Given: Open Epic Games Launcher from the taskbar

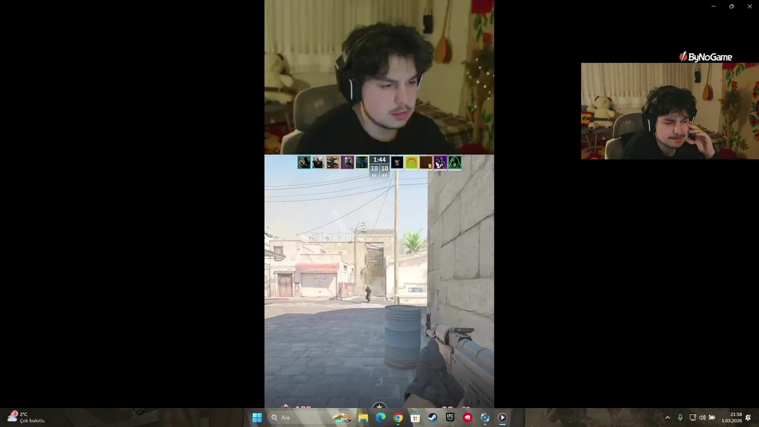Looking at the screenshot, I should pyautogui.click(x=450, y=418).
